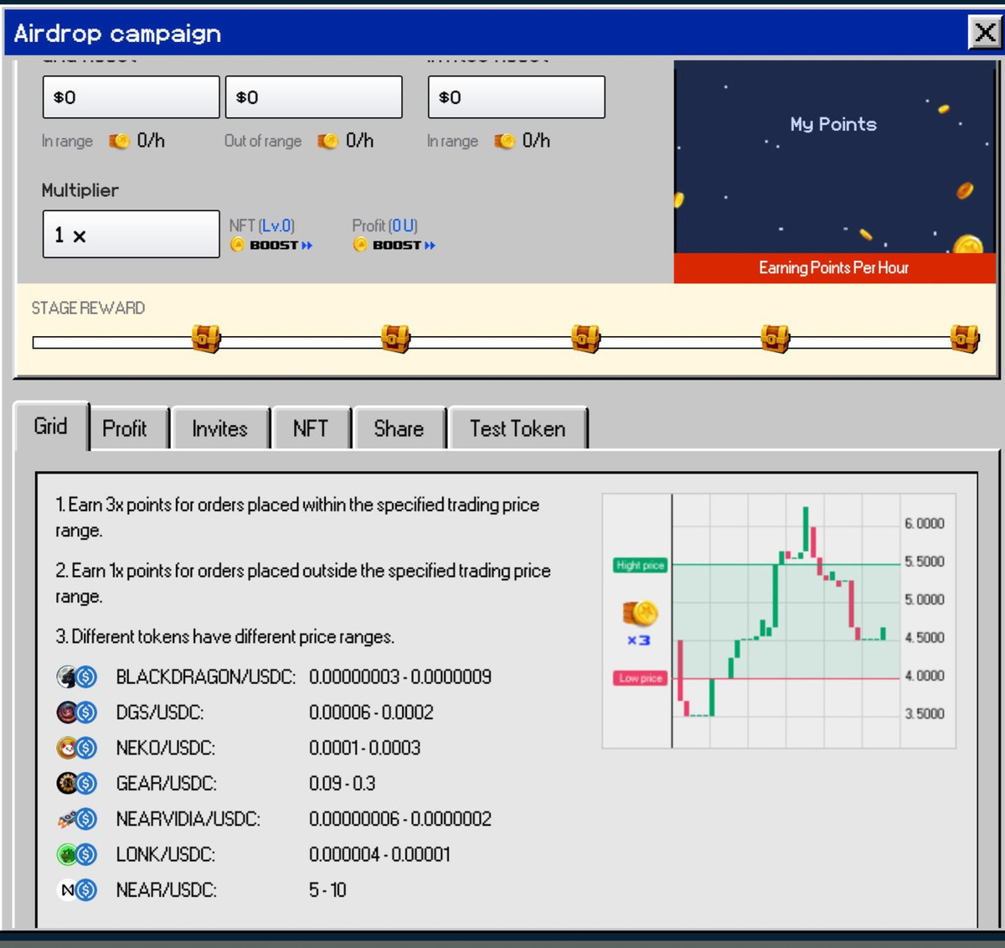Screen dimensions: 1005x948
Task: Click the 1 x Multiplier field
Action: pos(131,235)
